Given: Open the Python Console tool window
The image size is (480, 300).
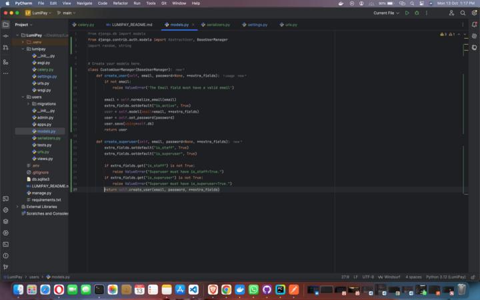Looking at the screenshot, I should click(x=6, y=210).
